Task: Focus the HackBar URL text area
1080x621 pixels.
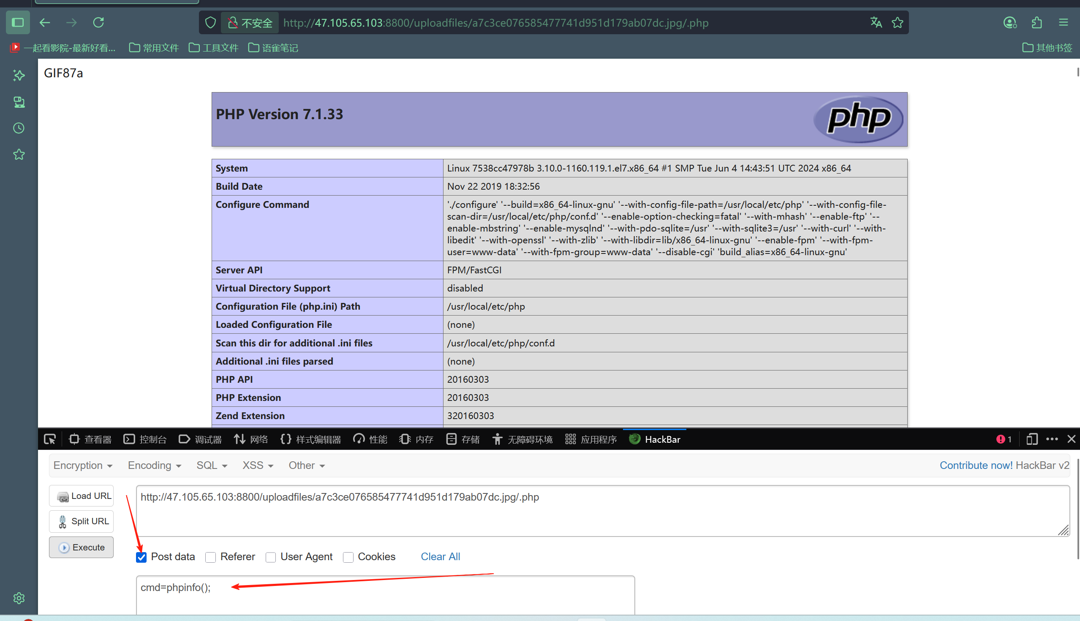Action: pyautogui.click(x=602, y=511)
